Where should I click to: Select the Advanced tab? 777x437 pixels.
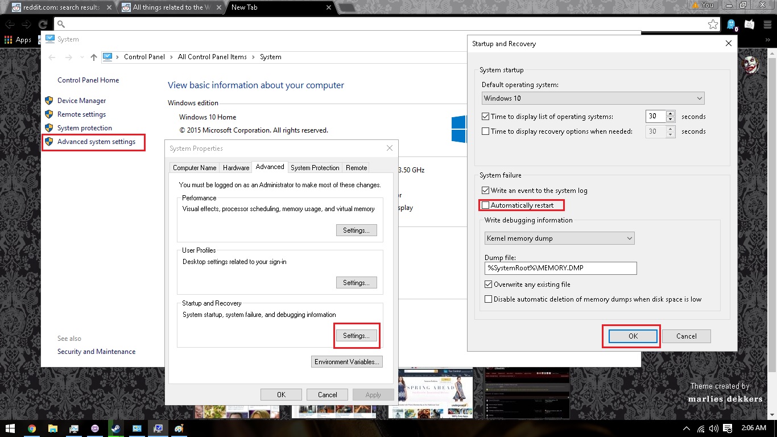270,167
